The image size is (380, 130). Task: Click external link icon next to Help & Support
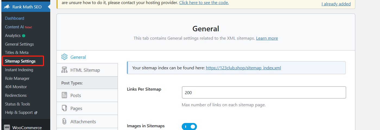tap(36, 113)
